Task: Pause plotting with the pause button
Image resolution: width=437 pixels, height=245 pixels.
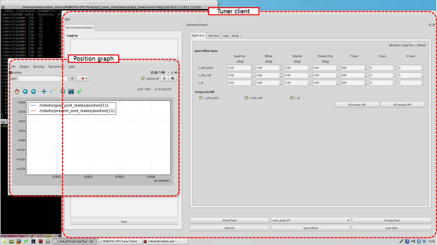Action: (164, 78)
